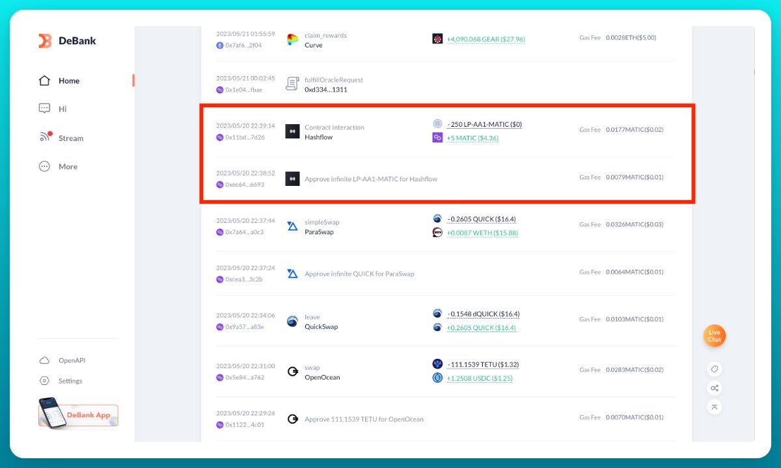Screen dimensions: 781x468
Task: Click the ParaSwap icon in simpleSwap row
Action: [292, 226]
